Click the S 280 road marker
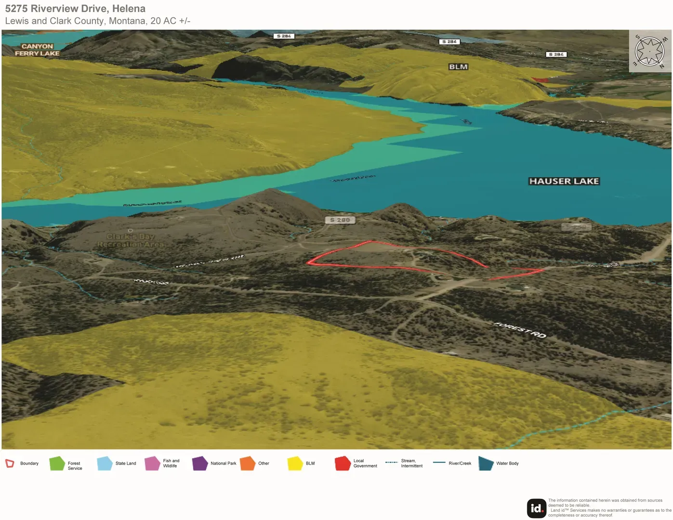Viewport: 673px width, 520px height. coord(340,220)
